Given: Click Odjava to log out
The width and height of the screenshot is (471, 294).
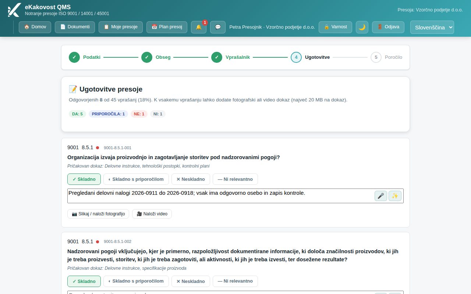Looking at the screenshot, I should tap(388, 27).
